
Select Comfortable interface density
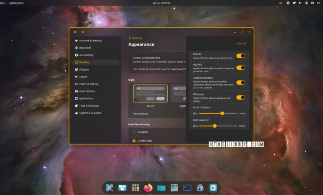point(134,141)
